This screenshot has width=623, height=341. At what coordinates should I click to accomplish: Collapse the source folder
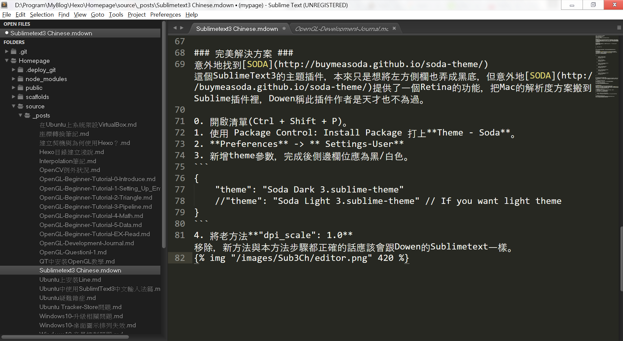click(13, 106)
